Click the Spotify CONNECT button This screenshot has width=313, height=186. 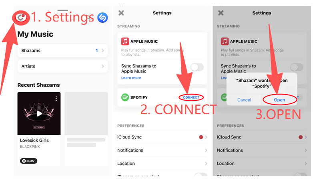[x=191, y=97]
